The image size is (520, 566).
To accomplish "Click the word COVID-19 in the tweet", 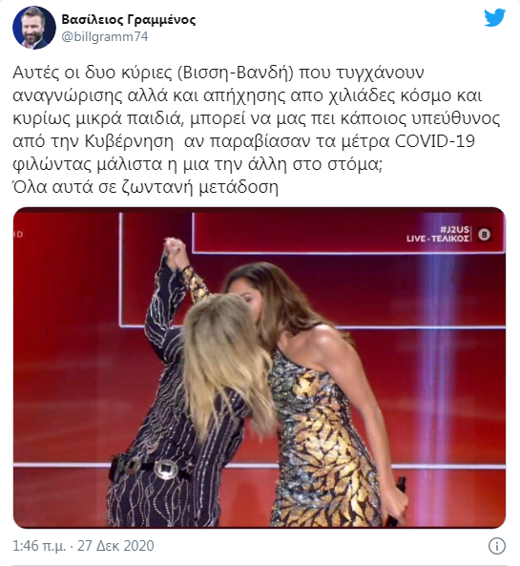I will [435, 141].
